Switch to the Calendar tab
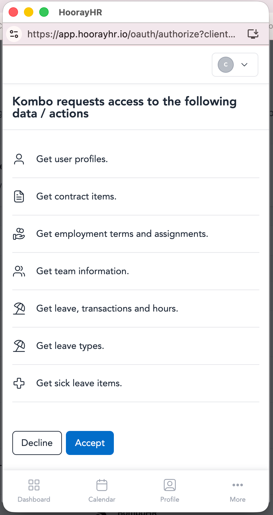Image resolution: width=273 pixels, height=515 pixels. (x=102, y=490)
